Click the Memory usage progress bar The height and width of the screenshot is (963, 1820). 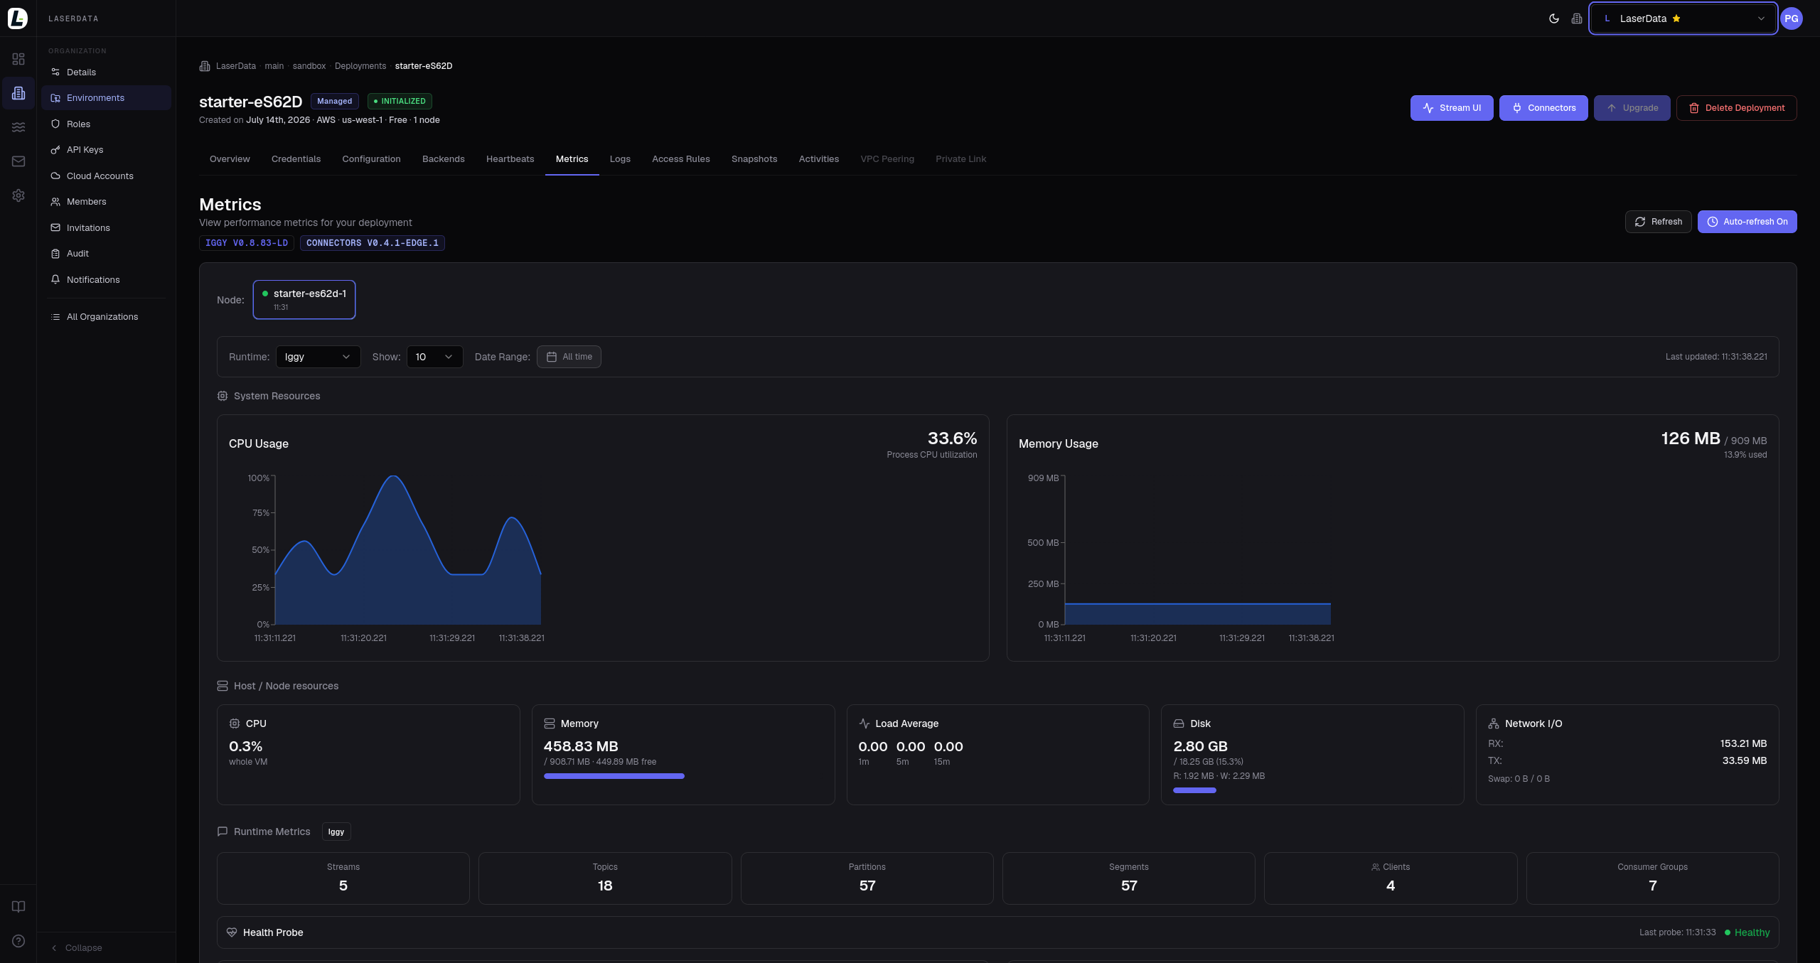click(614, 776)
